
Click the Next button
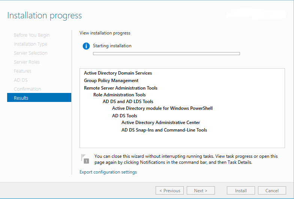201,190
